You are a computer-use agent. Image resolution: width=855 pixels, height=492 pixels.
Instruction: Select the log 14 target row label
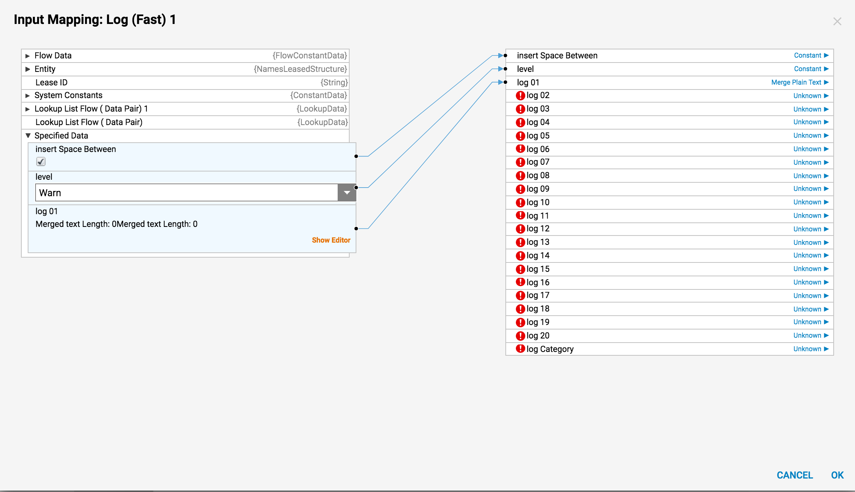pos(538,255)
